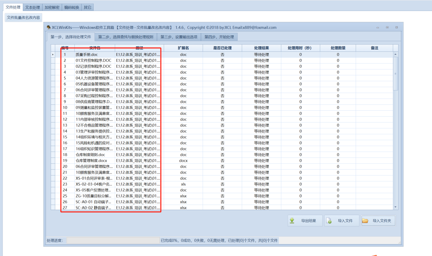Open 第三步，设置输出选项 tab
This screenshot has height=256, width=432.
[178, 37]
